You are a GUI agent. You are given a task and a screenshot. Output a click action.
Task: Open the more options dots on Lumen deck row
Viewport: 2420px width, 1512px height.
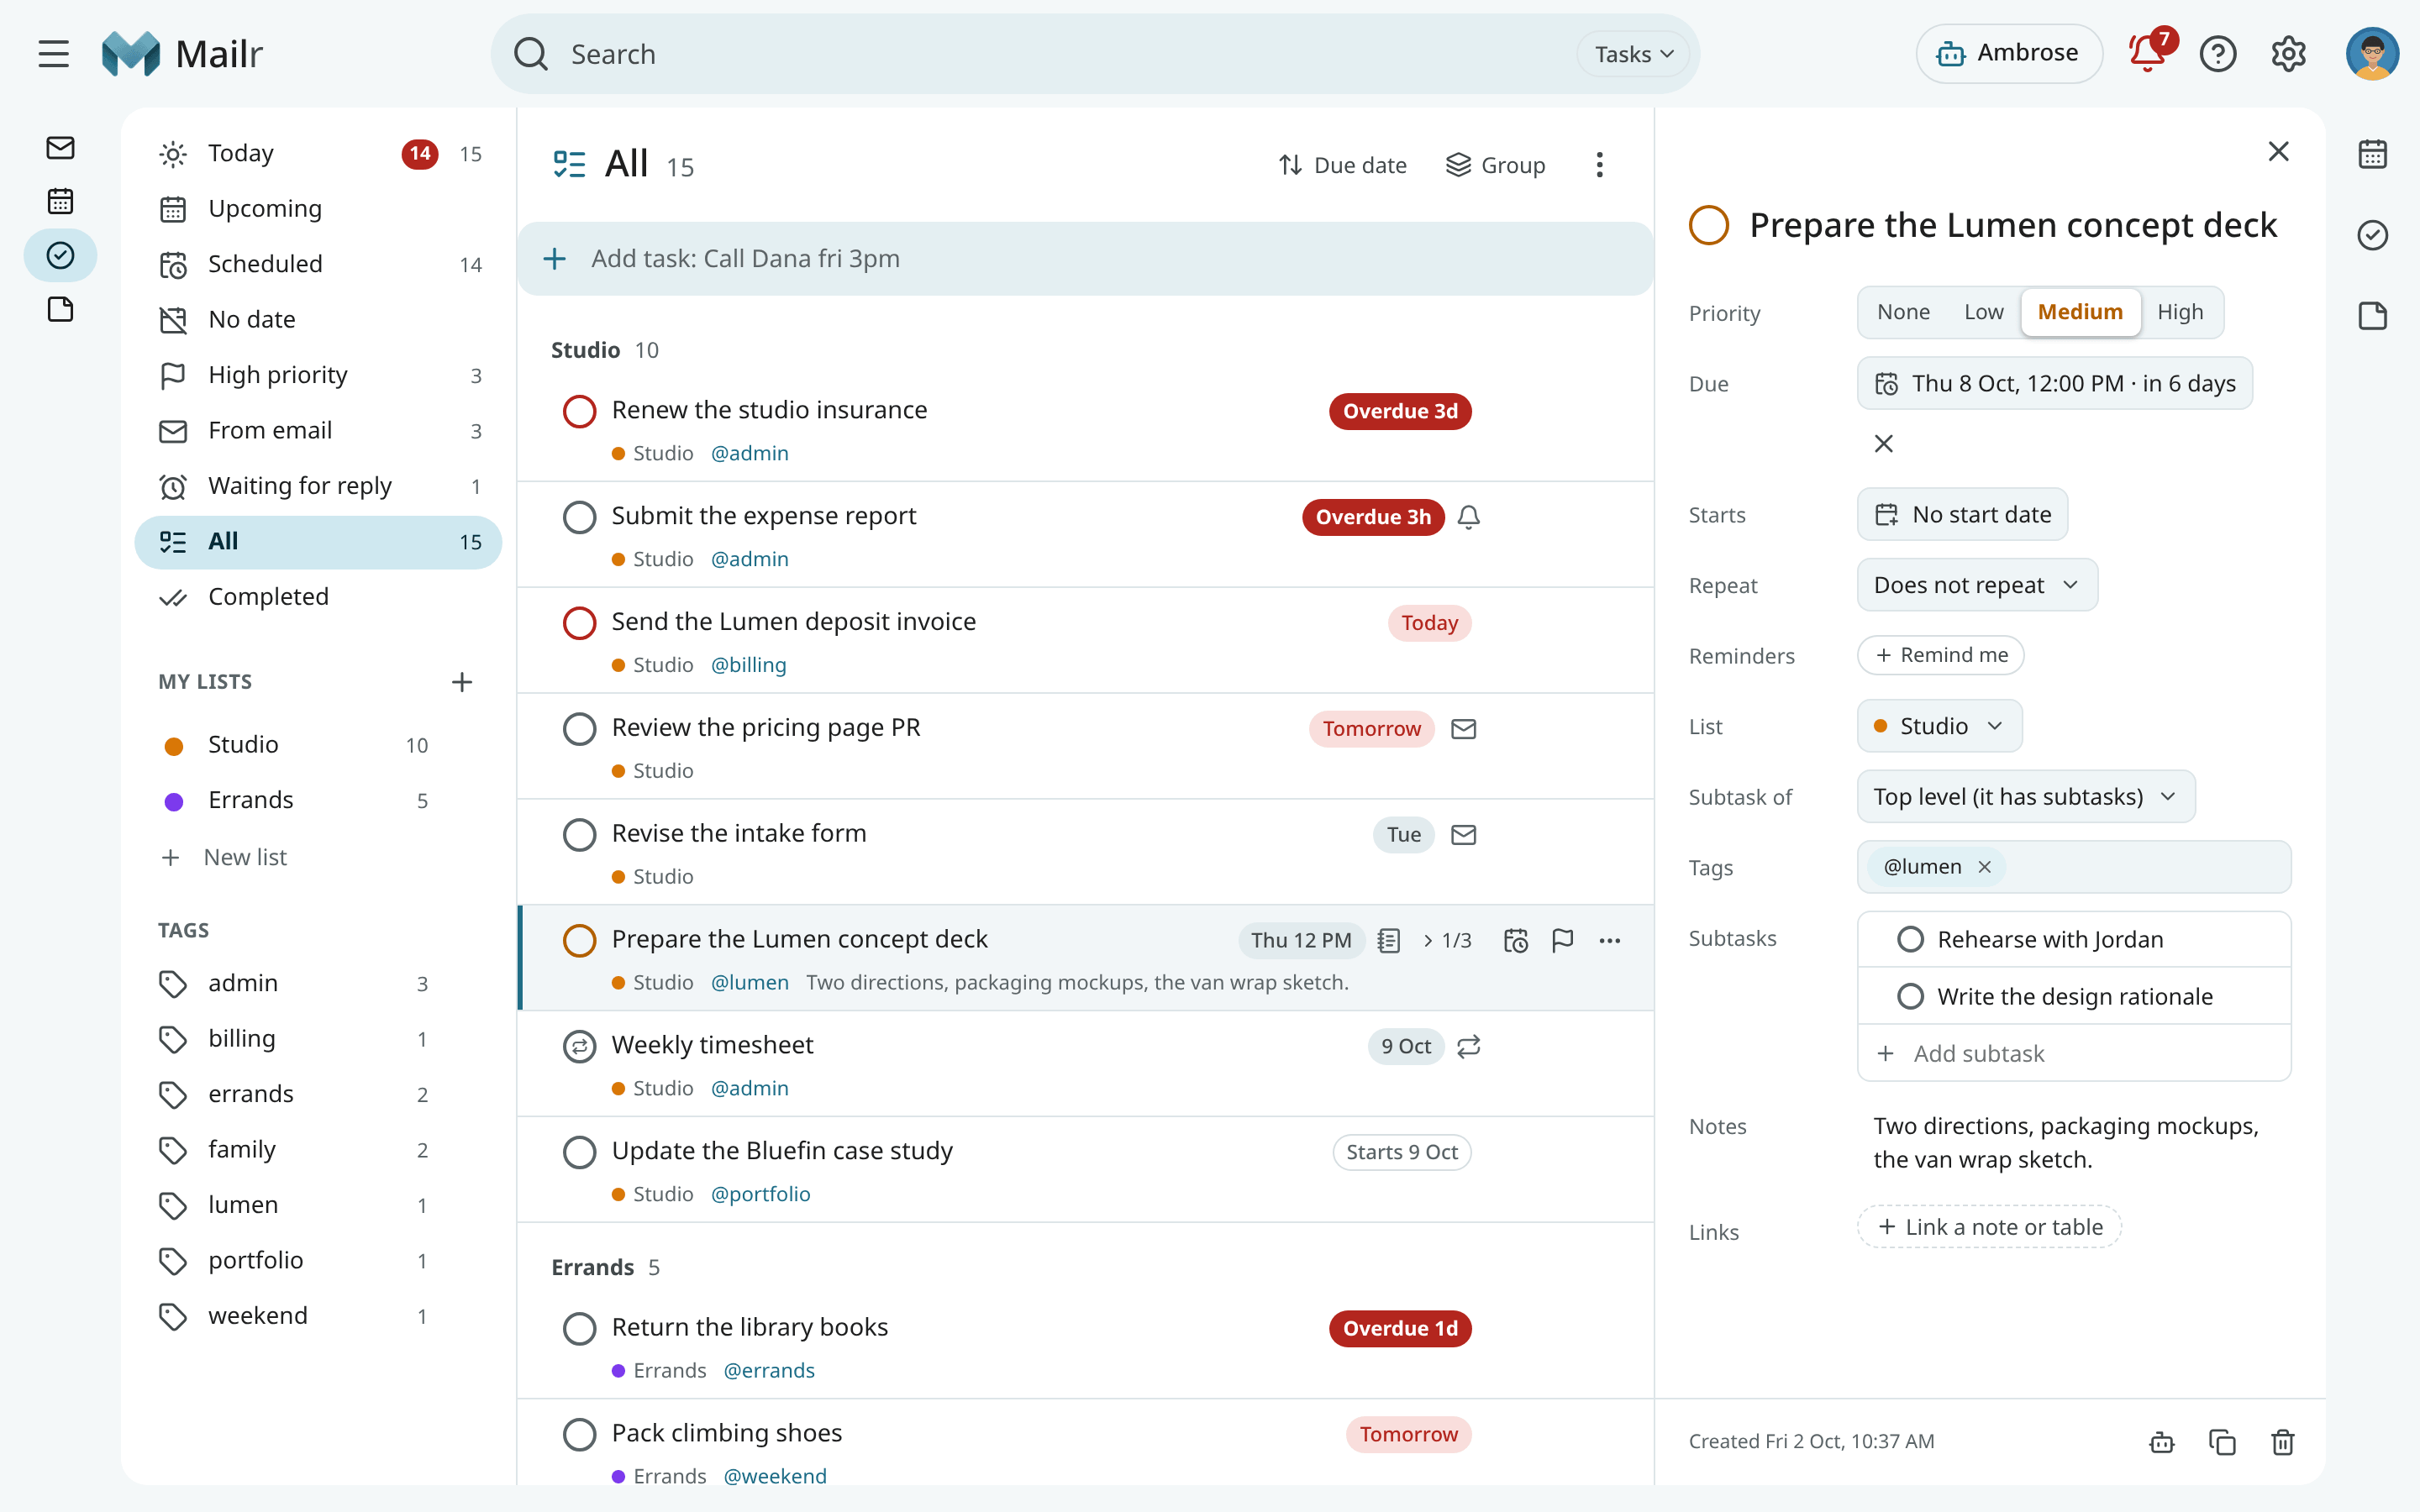pyautogui.click(x=1609, y=940)
